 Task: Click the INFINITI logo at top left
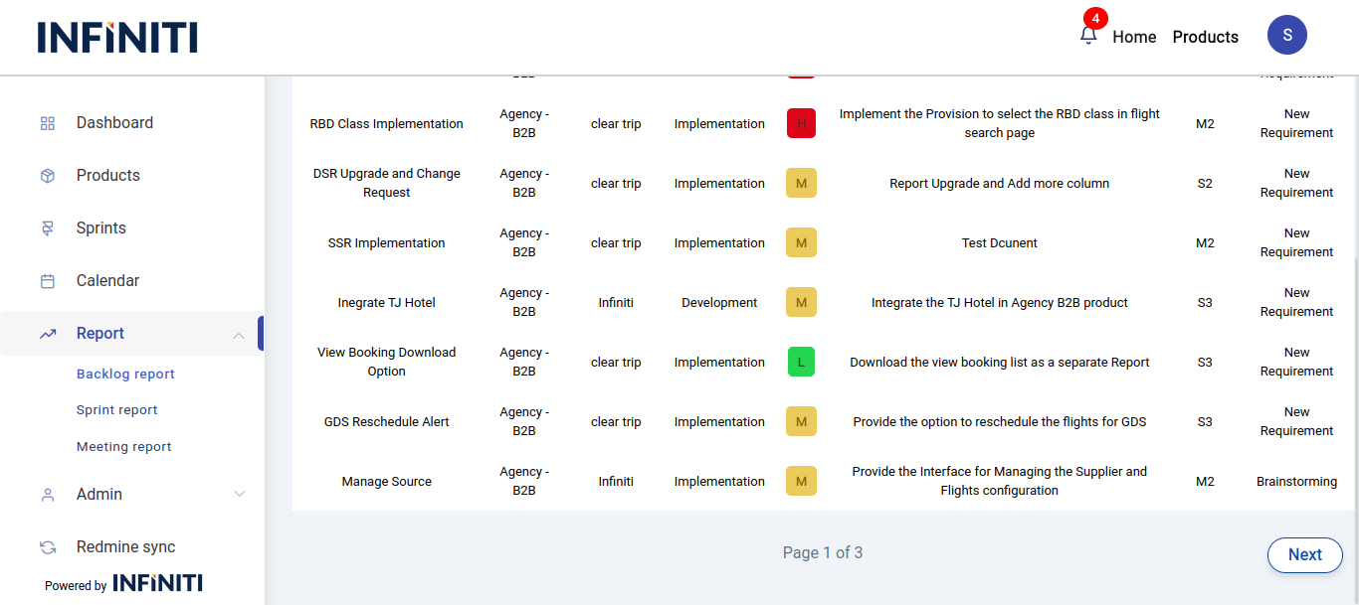tap(117, 37)
